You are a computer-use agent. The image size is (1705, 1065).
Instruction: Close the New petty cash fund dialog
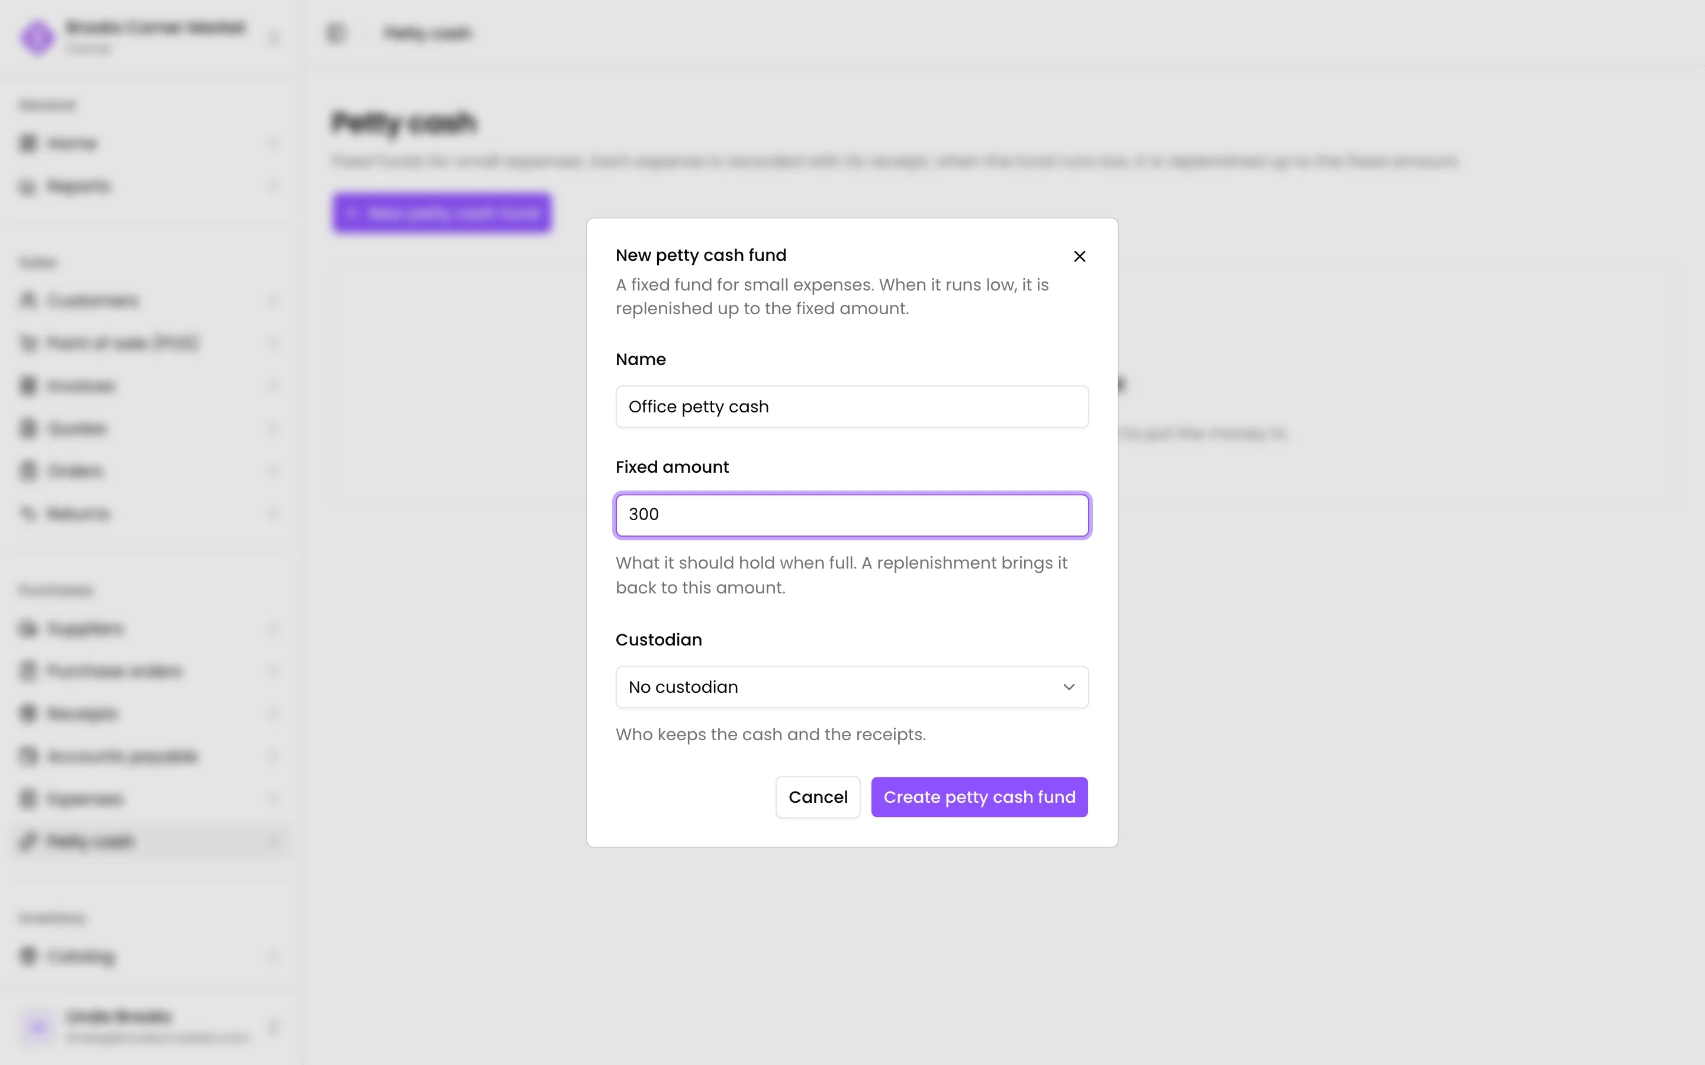[x=1079, y=256]
